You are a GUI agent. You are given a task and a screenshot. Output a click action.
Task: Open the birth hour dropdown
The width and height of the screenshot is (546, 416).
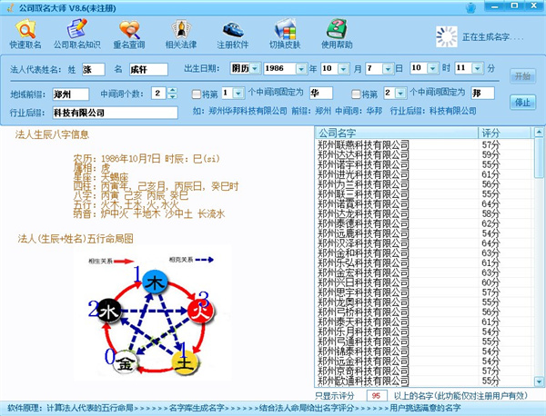point(433,68)
